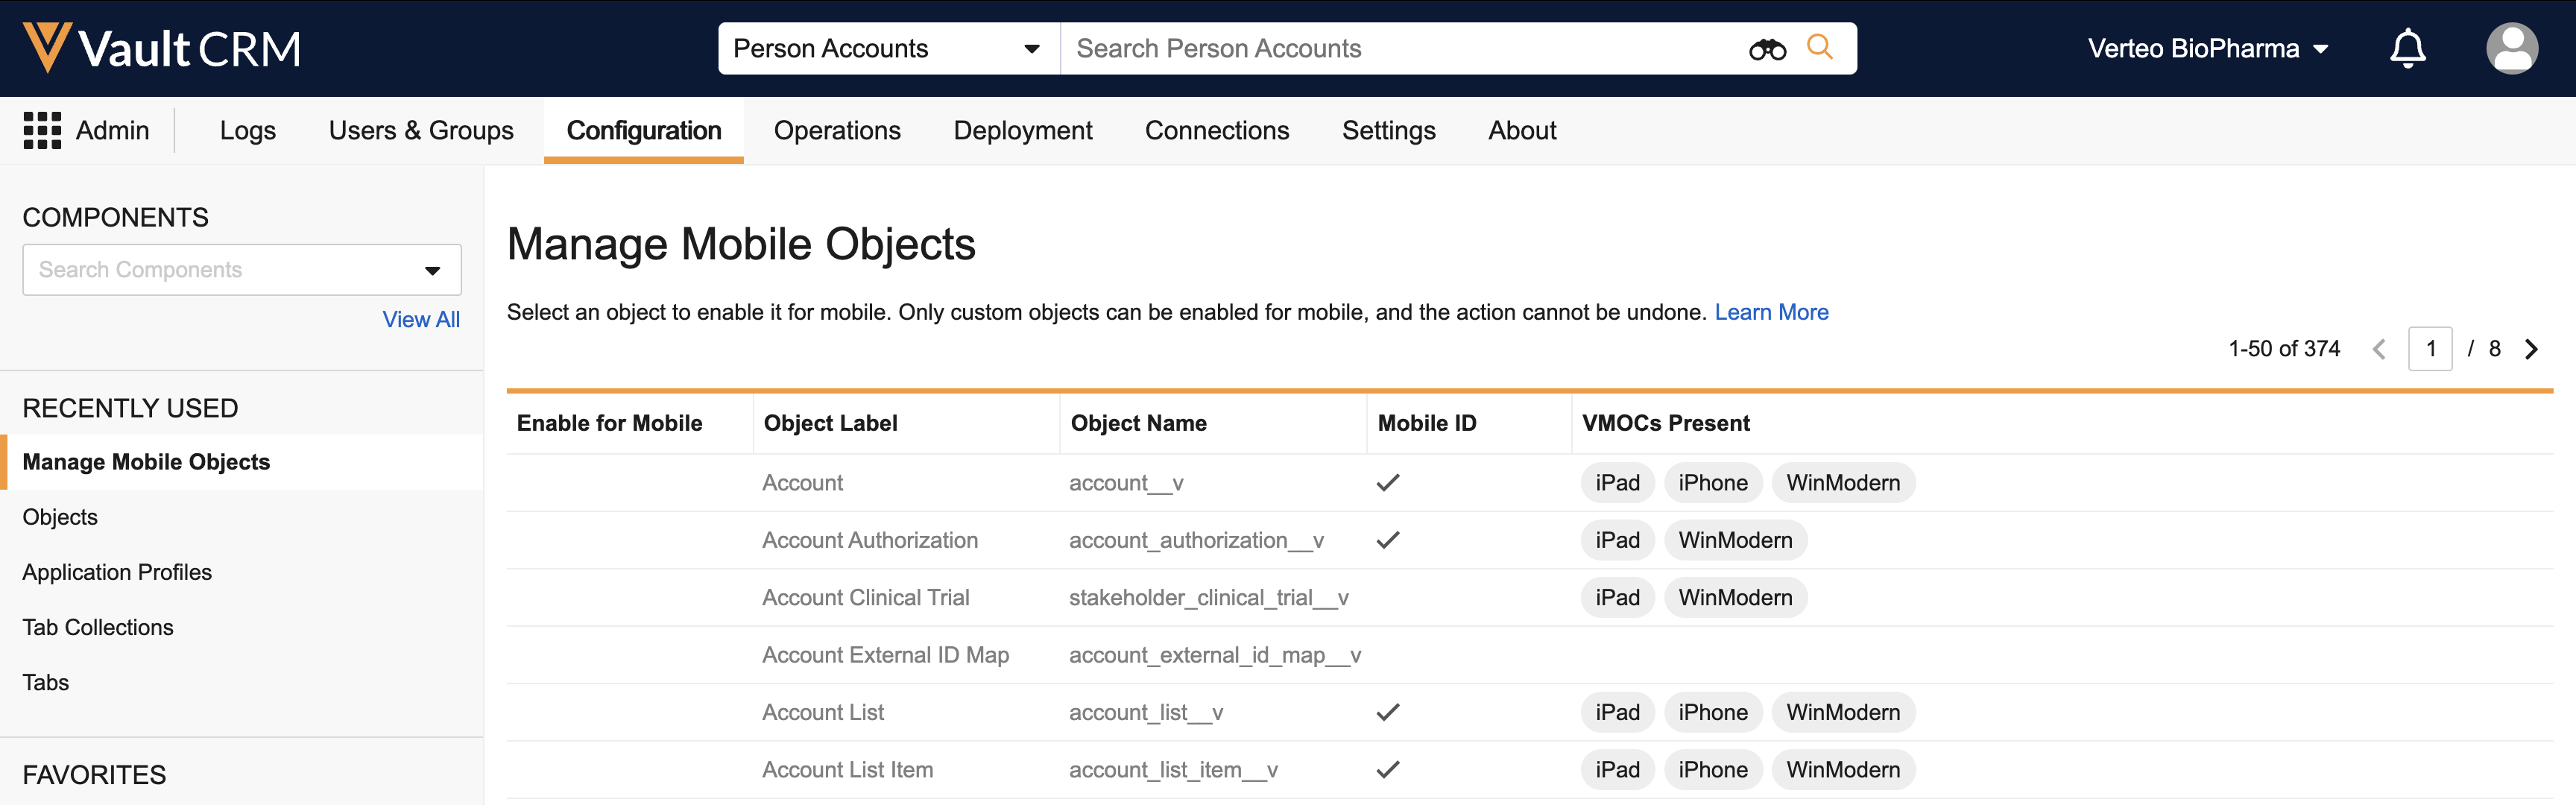Switch to the Users & Groups tab
Viewport: 2576px width, 805px height.
(421, 130)
